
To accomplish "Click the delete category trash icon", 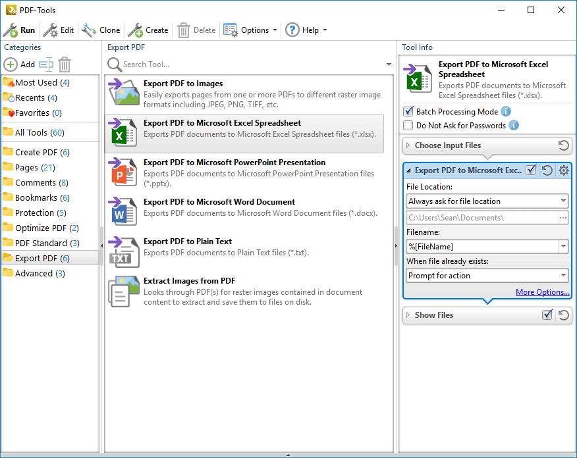I will (65, 64).
